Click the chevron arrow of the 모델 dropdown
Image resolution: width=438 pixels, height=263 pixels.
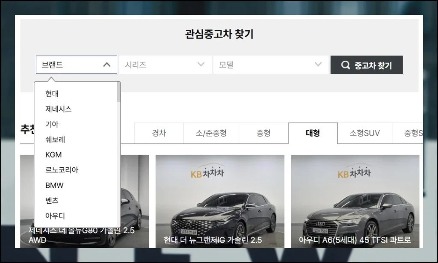pos(318,64)
